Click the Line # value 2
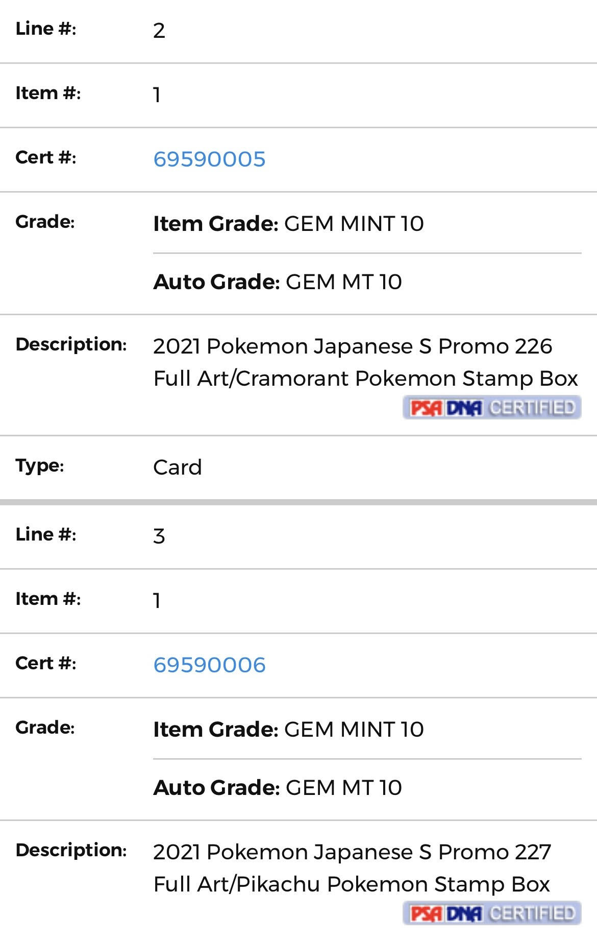Screen dimensions: 597x938 159,31
